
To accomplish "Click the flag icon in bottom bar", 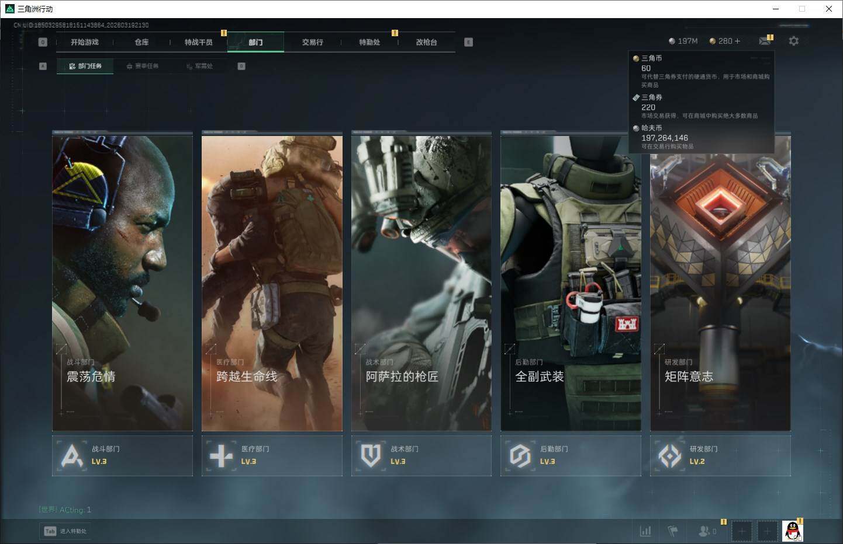I will 673,531.
